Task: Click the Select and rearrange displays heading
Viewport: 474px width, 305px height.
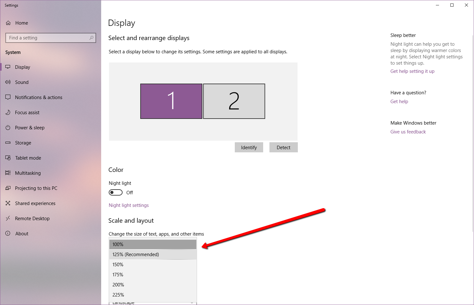Action: 149,38
